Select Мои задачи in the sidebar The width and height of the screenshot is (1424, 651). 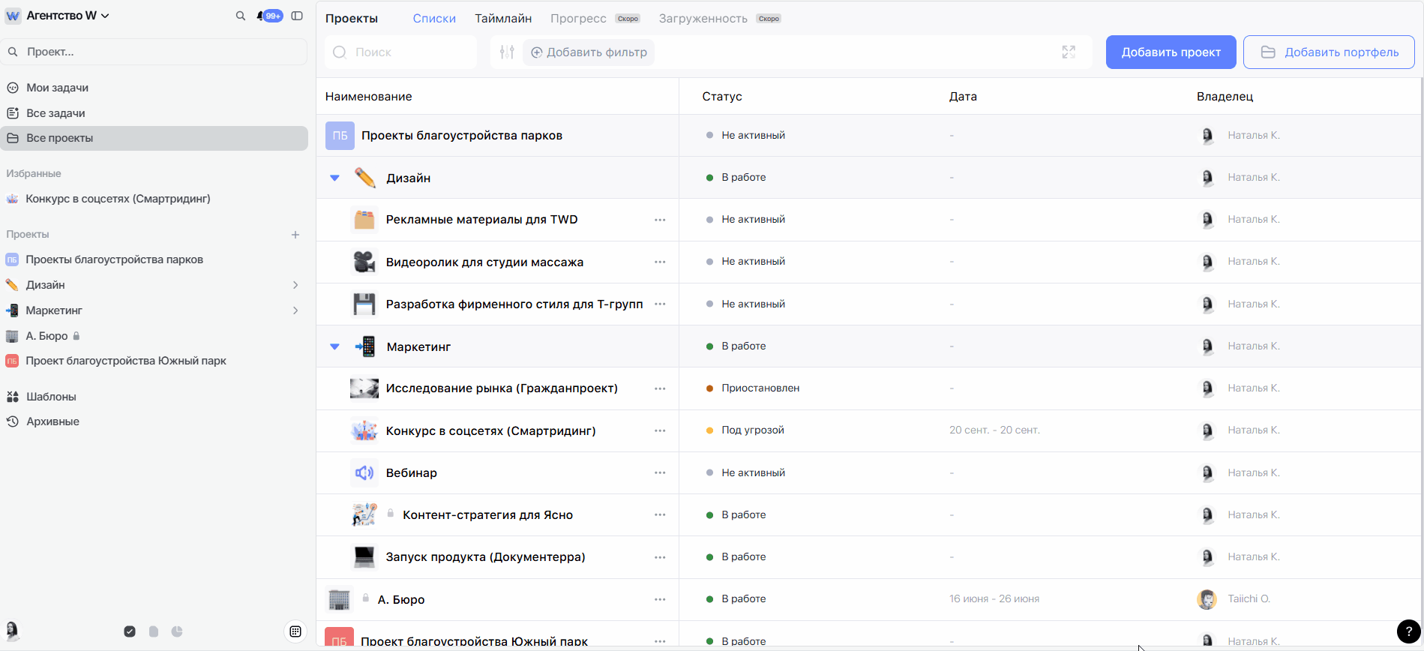pos(57,88)
